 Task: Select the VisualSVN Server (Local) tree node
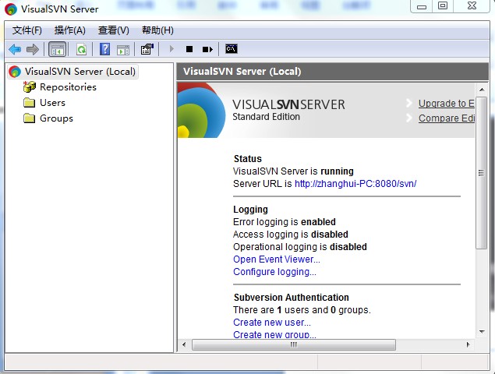pos(73,72)
